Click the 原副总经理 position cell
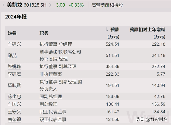Screen dimensions: 171x125 tap(50, 96)
